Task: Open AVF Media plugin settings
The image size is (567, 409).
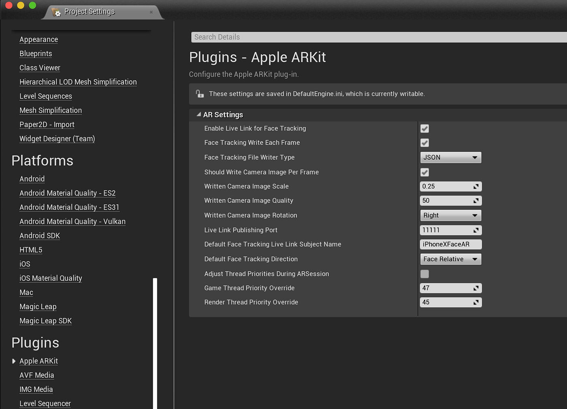Action: [x=37, y=375]
